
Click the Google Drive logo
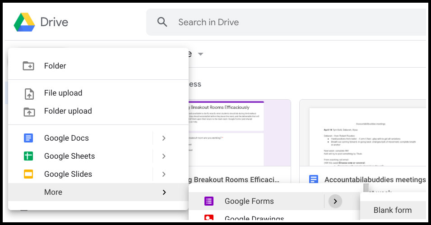pyautogui.click(x=24, y=22)
